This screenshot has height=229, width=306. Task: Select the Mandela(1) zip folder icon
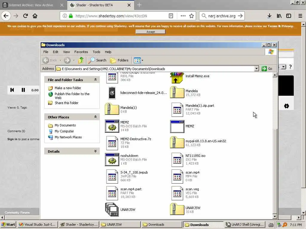(112, 109)
